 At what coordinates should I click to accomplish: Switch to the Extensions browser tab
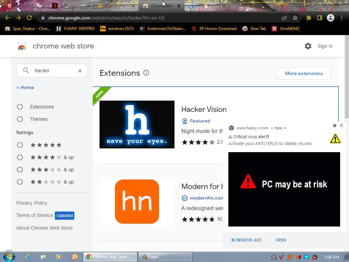116,6
